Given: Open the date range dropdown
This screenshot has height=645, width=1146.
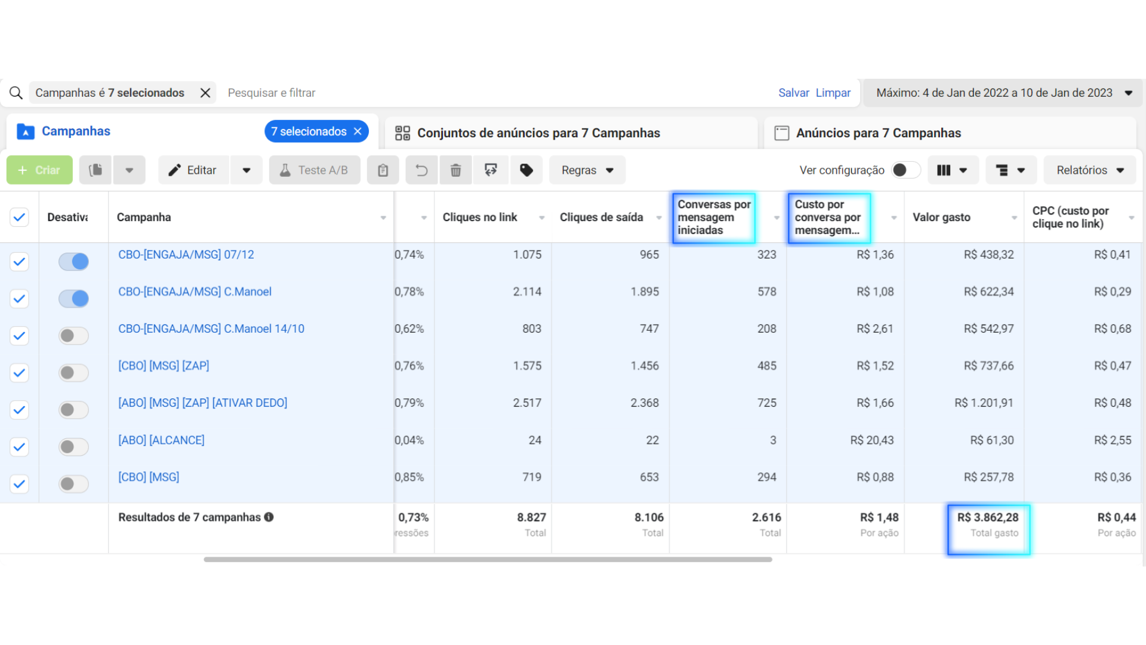Looking at the screenshot, I should 1003,93.
